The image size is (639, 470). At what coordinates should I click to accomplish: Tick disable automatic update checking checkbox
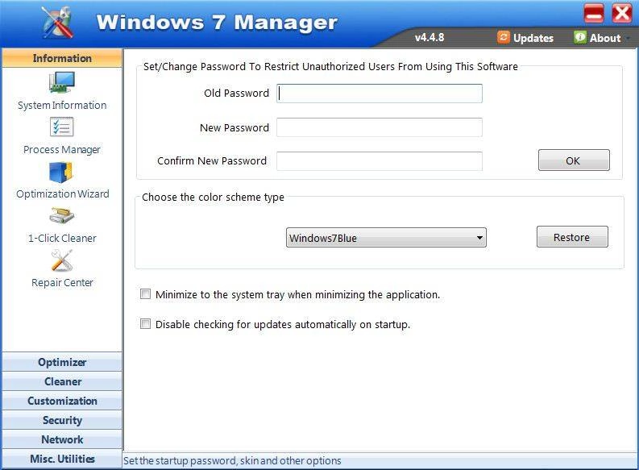pos(145,323)
